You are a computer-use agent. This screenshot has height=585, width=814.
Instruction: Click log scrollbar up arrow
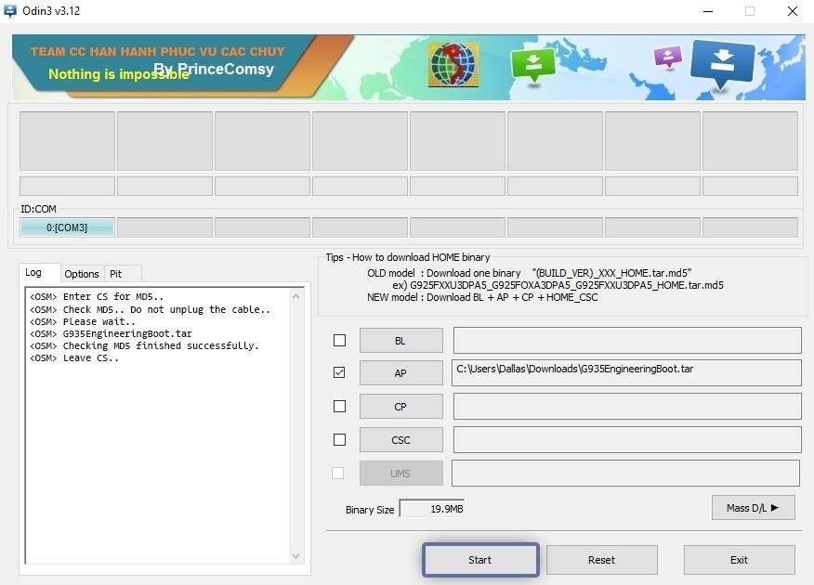295,296
